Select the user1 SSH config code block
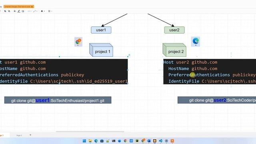Viewport: 256px width, 144px height. (64, 72)
